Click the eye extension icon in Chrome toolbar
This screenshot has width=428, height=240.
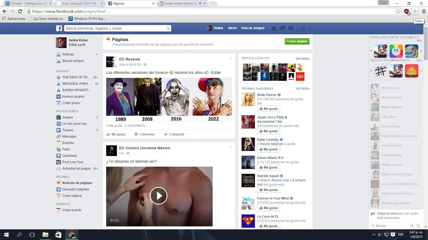tap(415, 11)
